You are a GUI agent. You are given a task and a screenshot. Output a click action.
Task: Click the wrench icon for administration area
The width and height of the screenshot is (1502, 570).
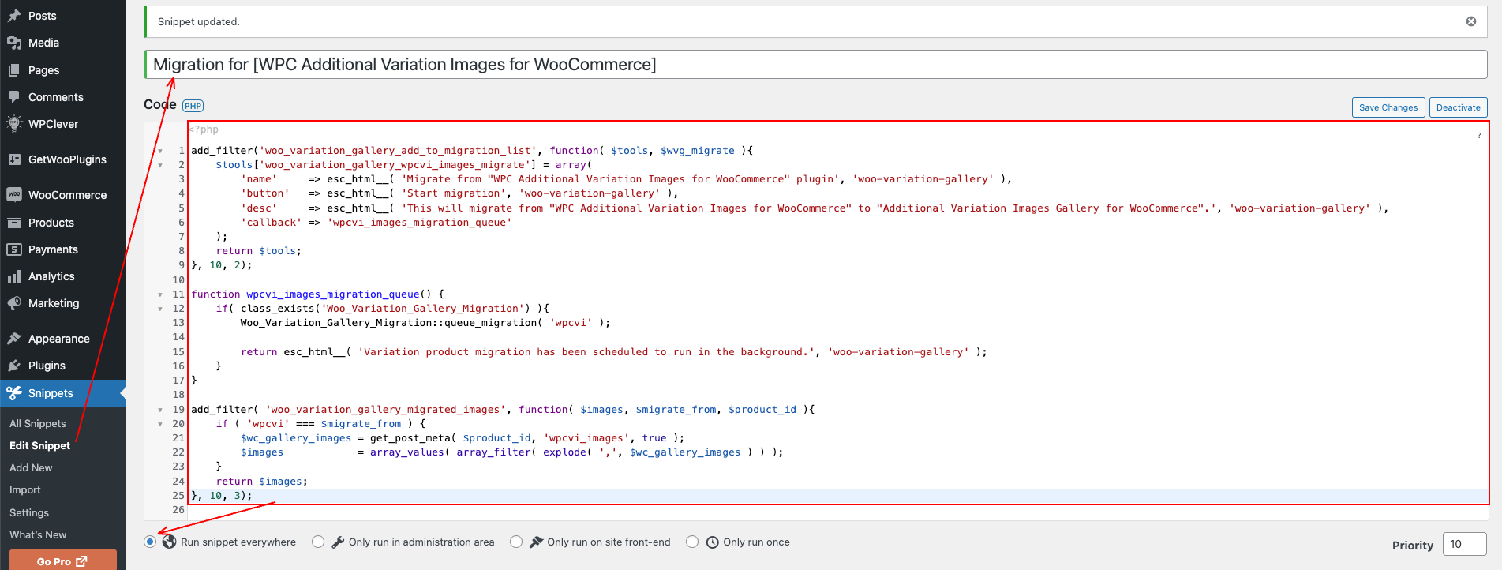tap(338, 542)
